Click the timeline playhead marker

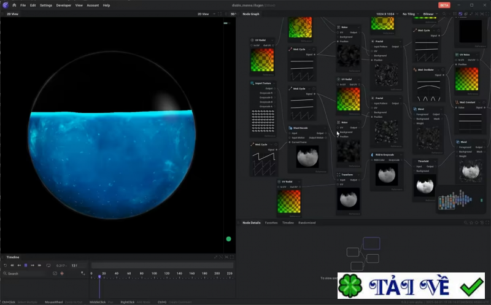tap(99, 277)
